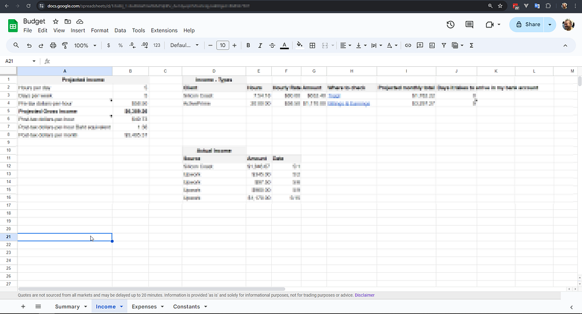Open Share quick options arrow
The image size is (582, 314).
[x=550, y=24]
